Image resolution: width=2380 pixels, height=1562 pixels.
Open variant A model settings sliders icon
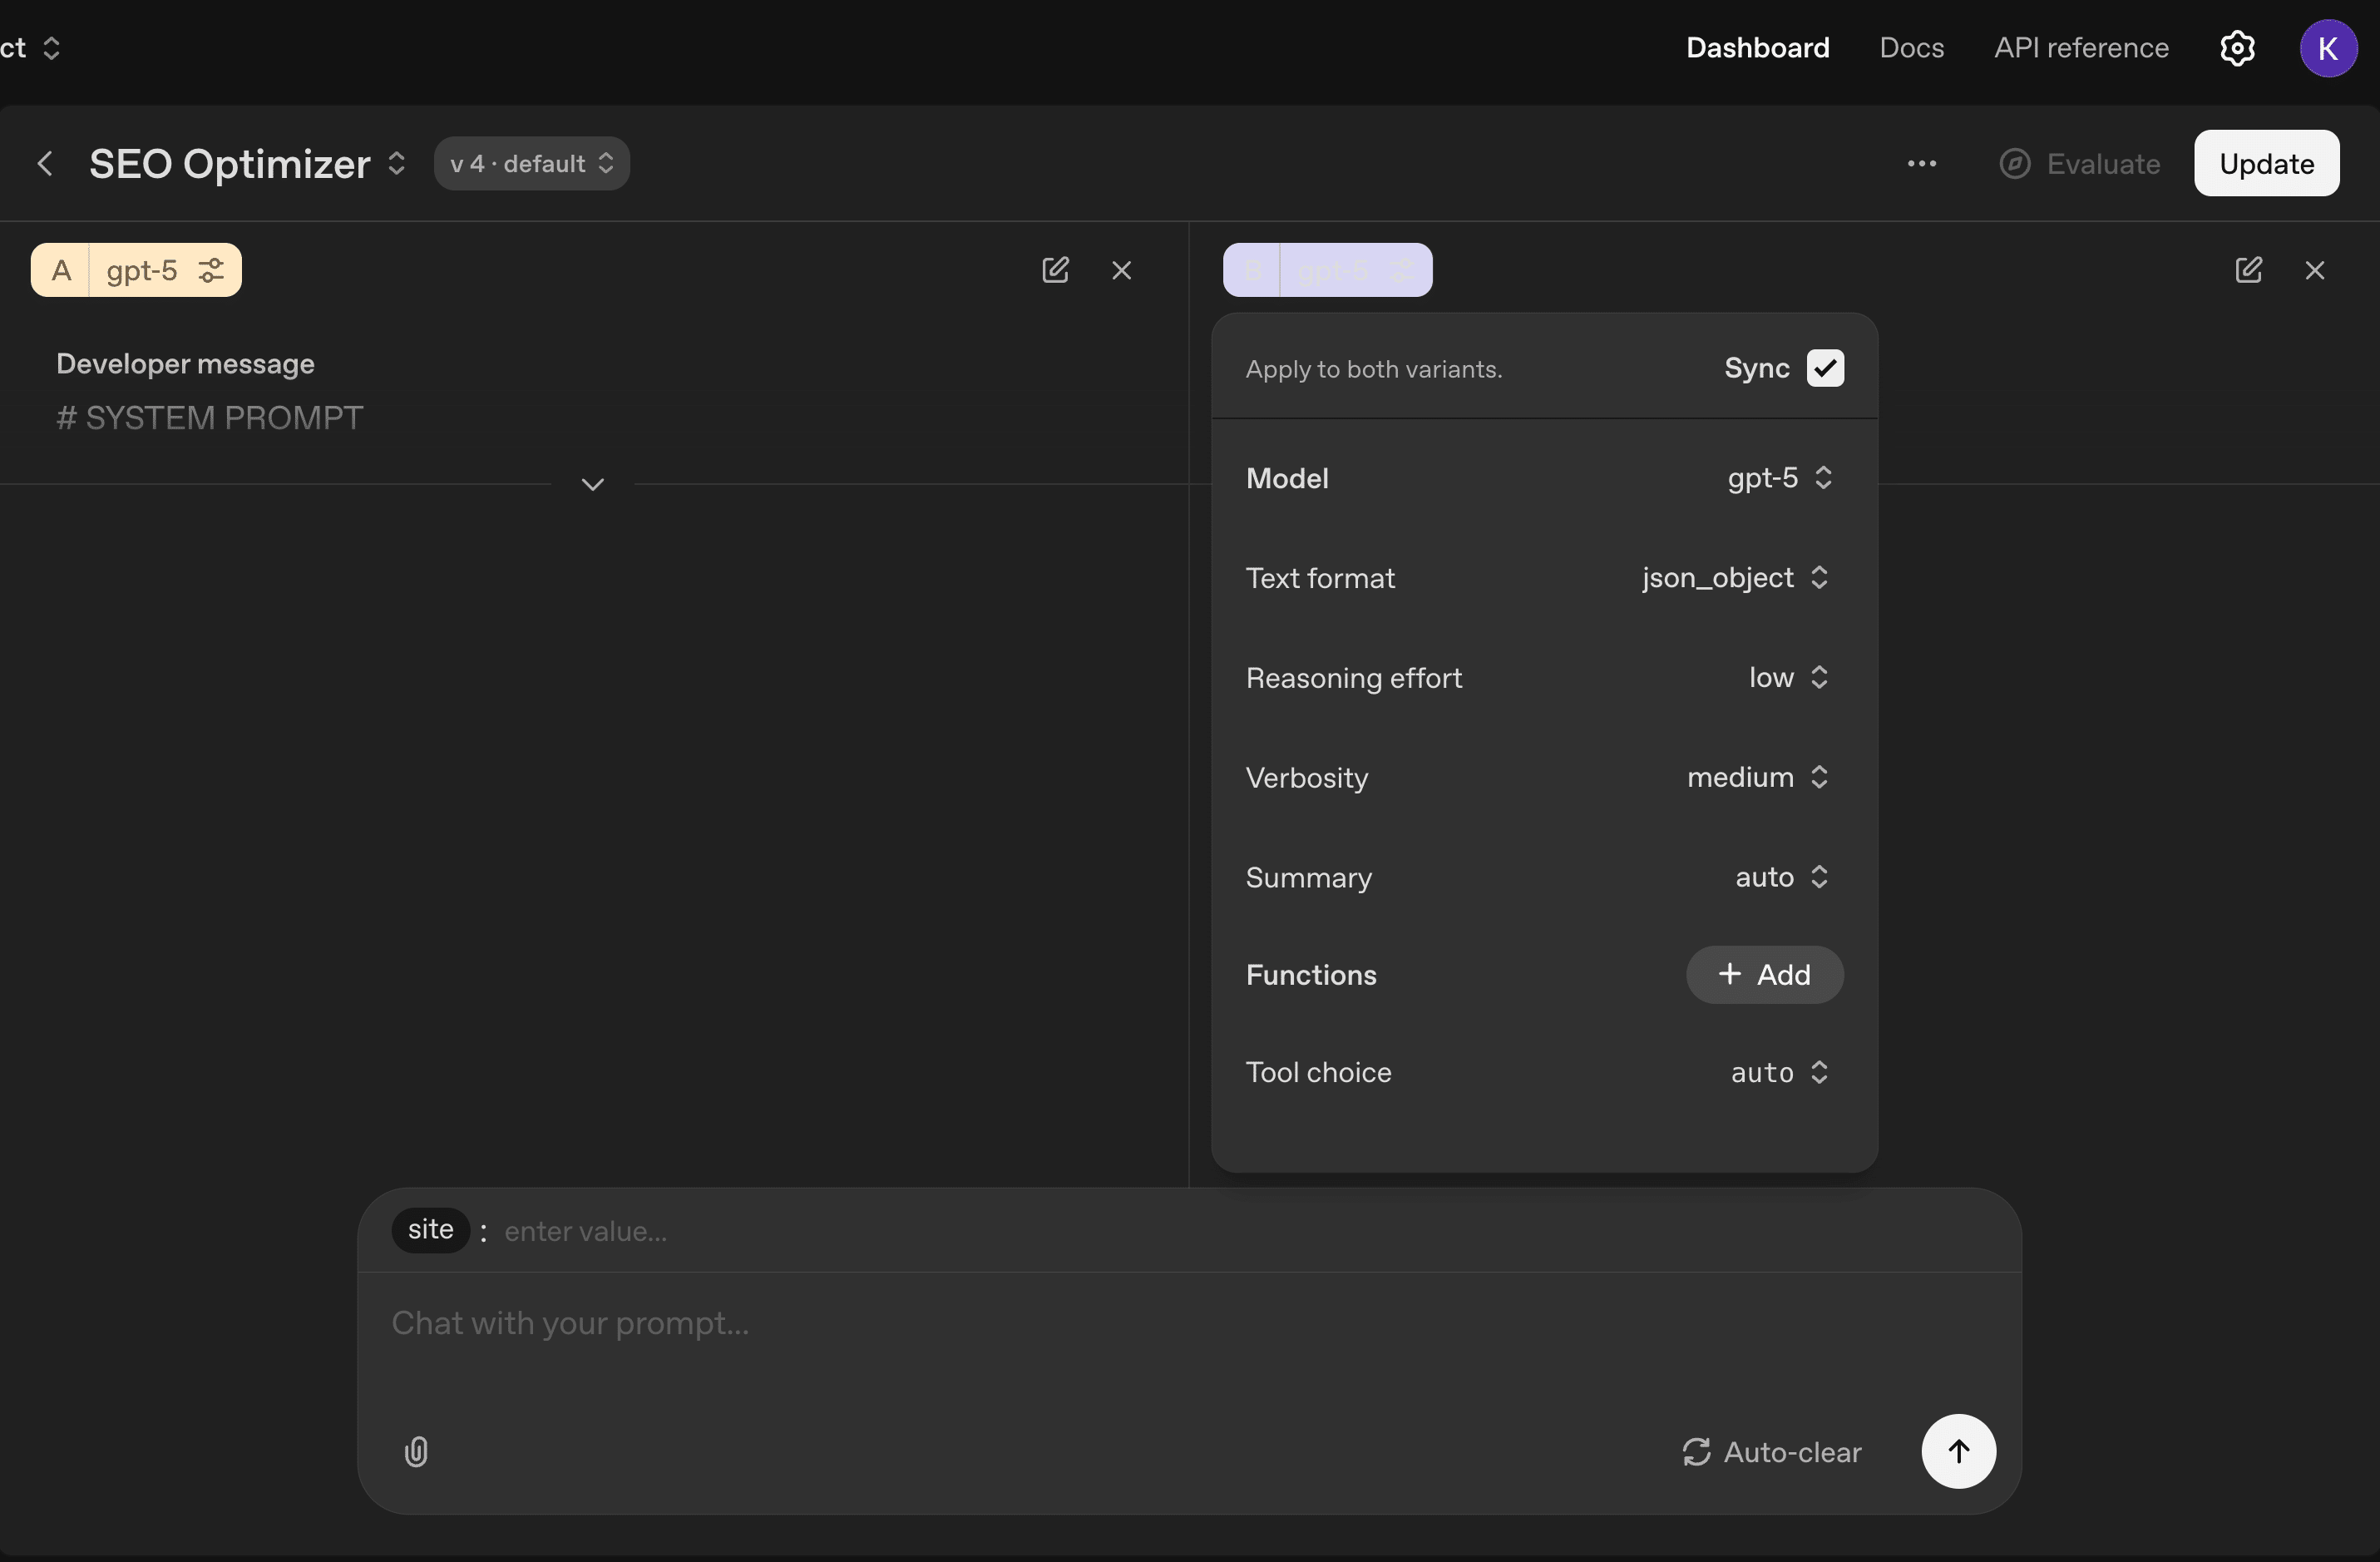coord(211,270)
